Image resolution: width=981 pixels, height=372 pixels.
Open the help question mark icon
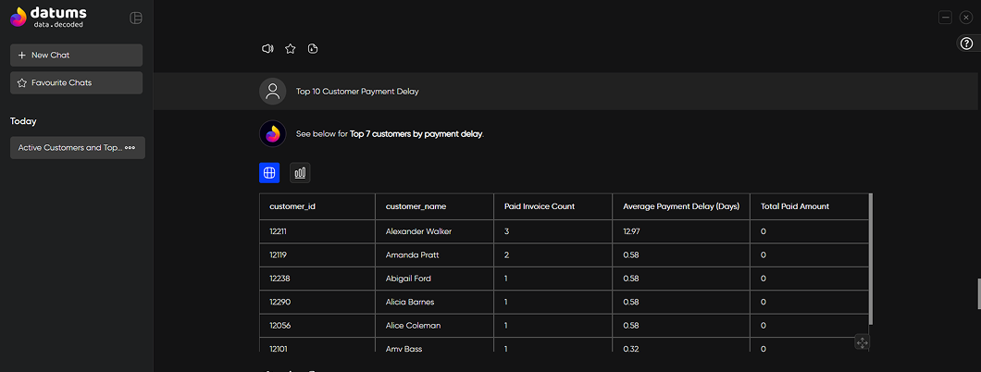[x=966, y=43]
